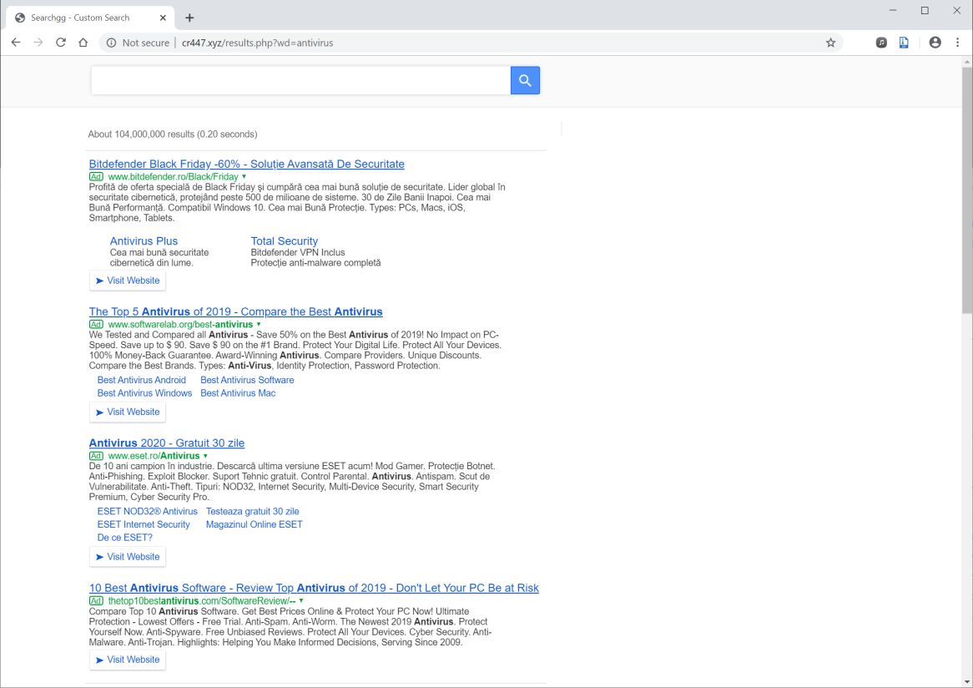
Task: Click the Ad badge next to thetop10bestantivirus.com
Action: [96, 601]
